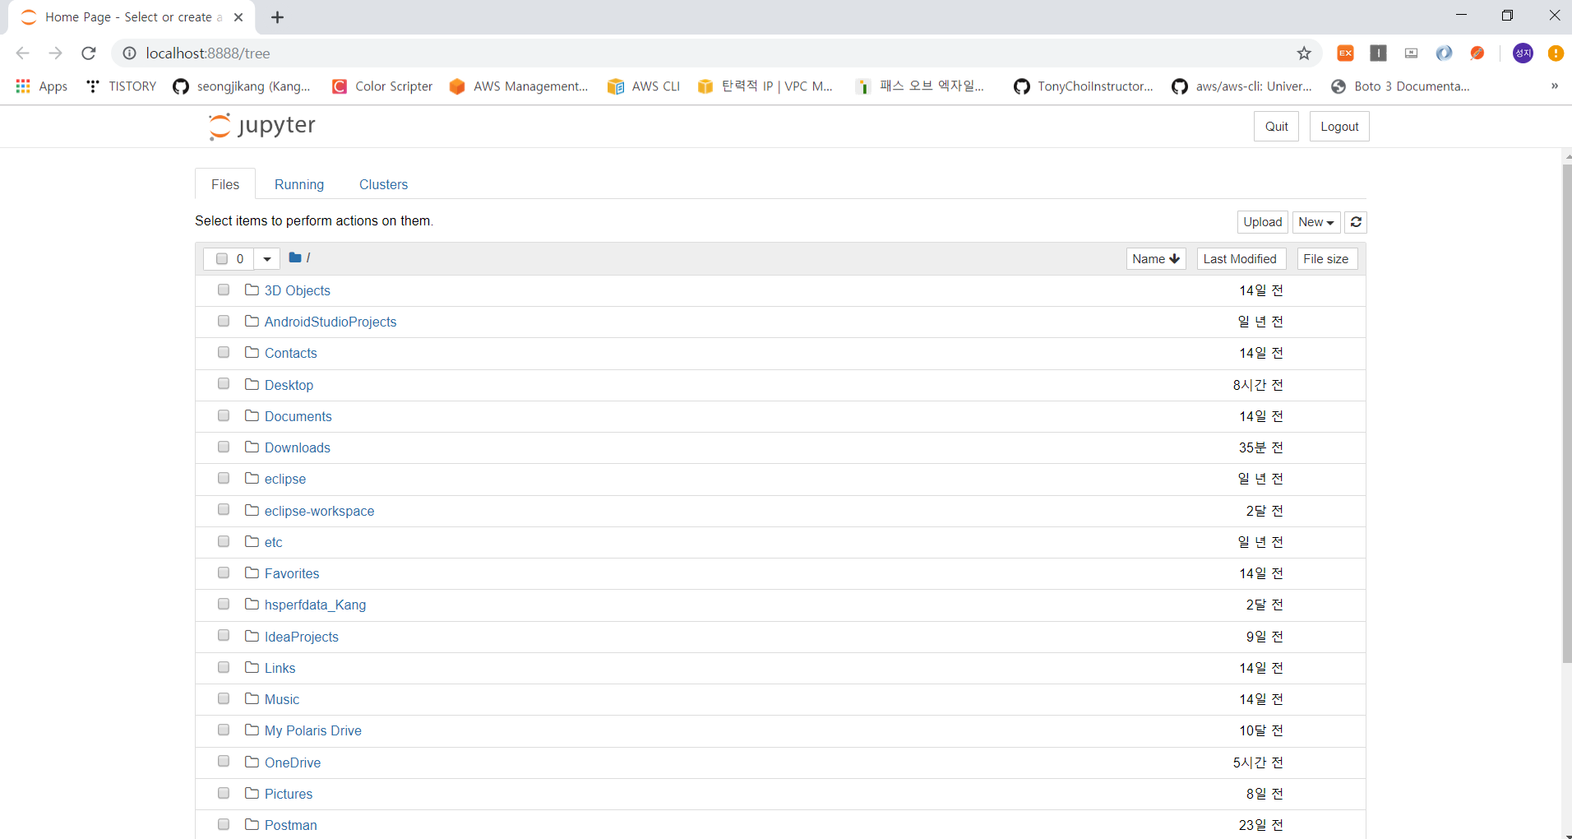Open the etc folder link
1572x839 pixels.
click(274, 542)
